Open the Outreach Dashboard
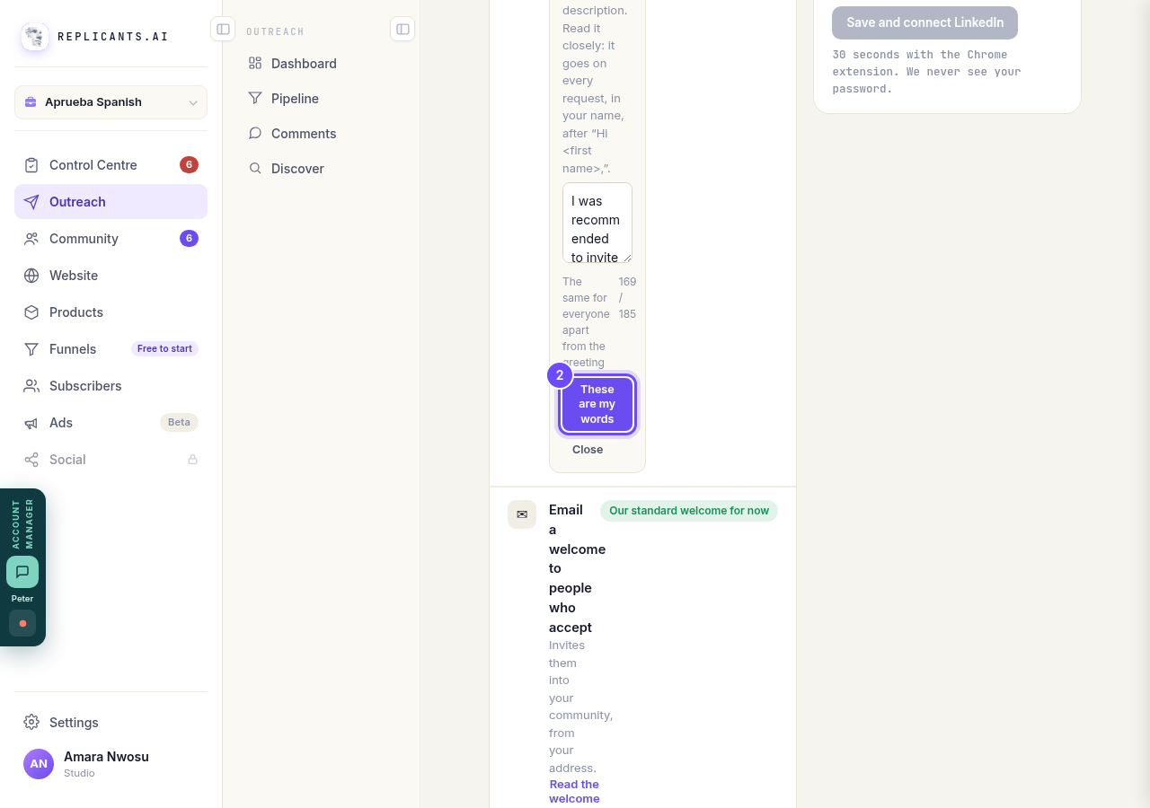Screen dimensions: 1150x808 point(321,64)
